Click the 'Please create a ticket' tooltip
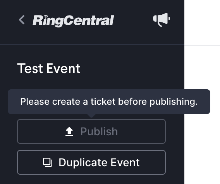The height and width of the screenshot is (184, 220). [109, 102]
